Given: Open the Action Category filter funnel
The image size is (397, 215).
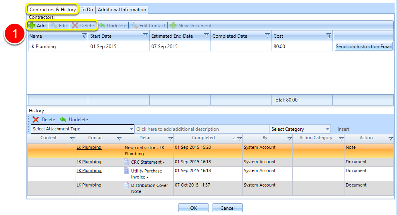Looking at the screenshot, I should [x=341, y=138].
